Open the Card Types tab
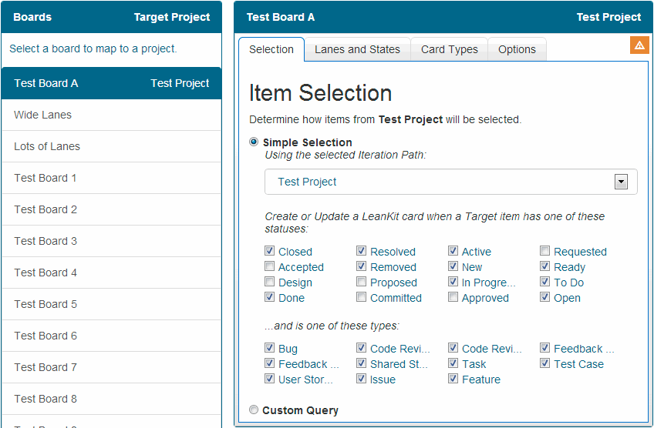654x428 pixels. tap(449, 49)
